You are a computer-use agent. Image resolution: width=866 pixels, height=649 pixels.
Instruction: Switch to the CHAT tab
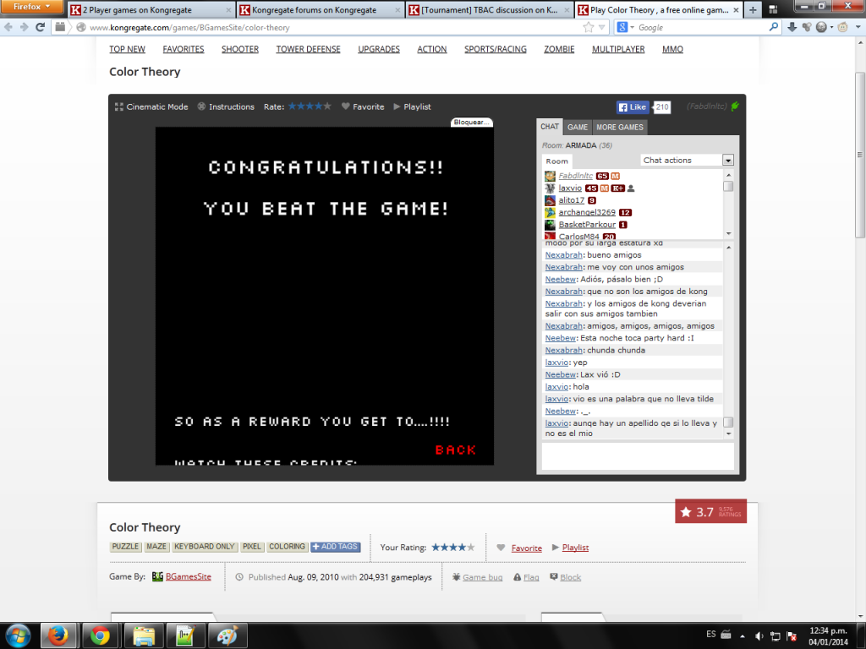550,127
